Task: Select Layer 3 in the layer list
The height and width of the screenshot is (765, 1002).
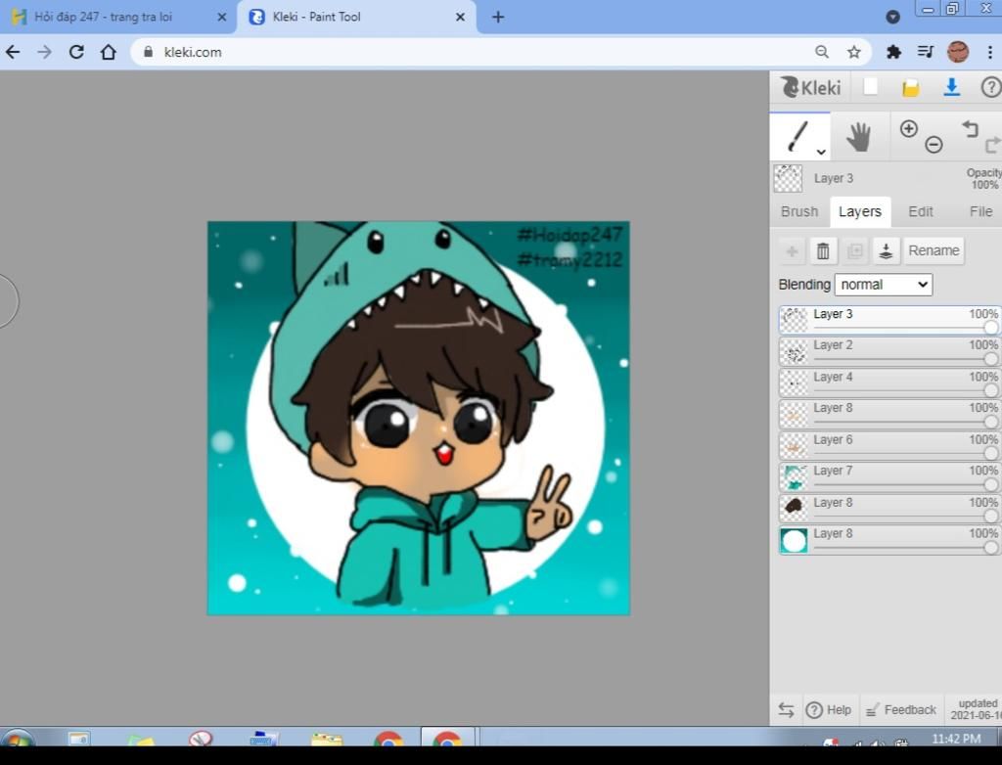Action: [889, 320]
